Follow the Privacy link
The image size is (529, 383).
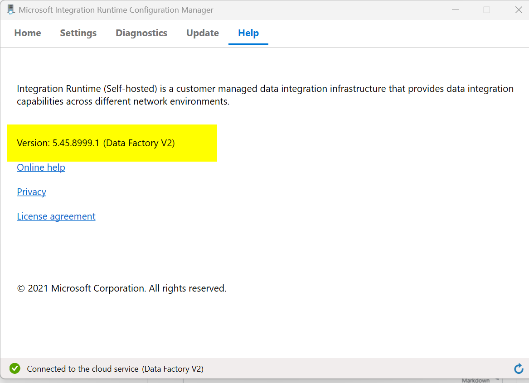(31, 191)
